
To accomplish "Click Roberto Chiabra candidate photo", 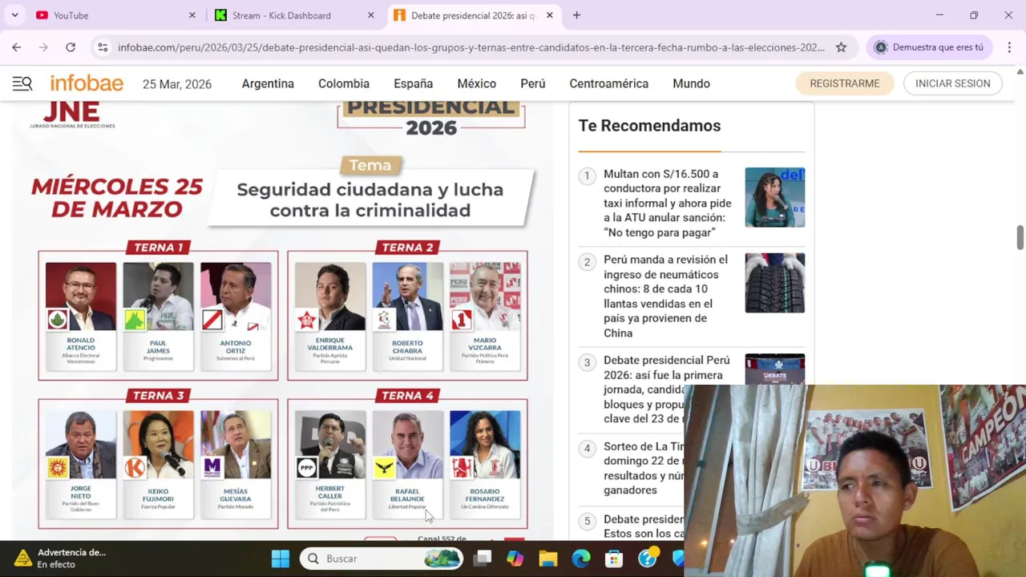I will coord(407,297).
